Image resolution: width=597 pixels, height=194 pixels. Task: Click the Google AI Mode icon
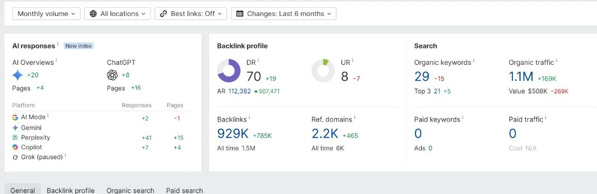click(x=15, y=117)
